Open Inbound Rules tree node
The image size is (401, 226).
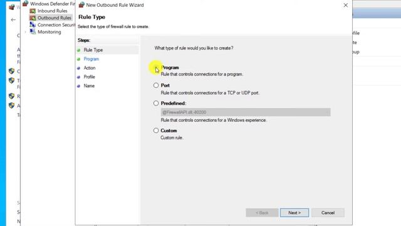pyautogui.click(x=52, y=11)
